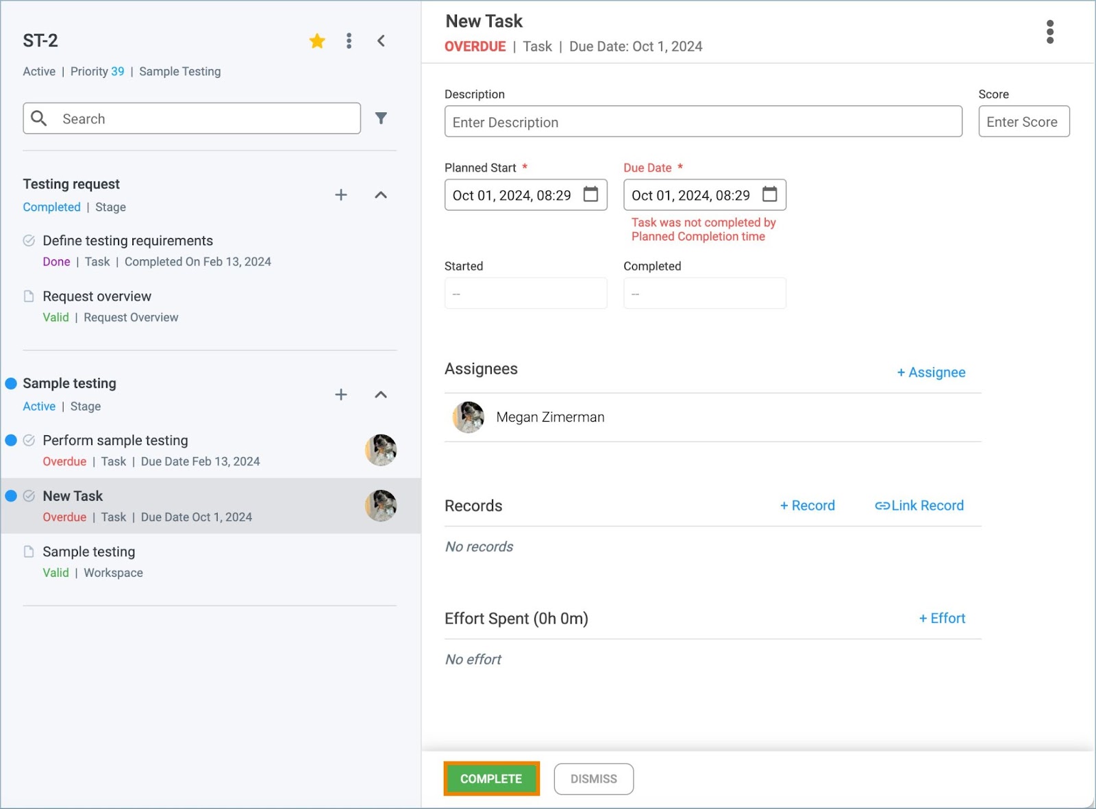Image resolution: width=1096 pixels, height=809 pixels.
Task: Open Planned Start calendar picker
Action: 590,194
